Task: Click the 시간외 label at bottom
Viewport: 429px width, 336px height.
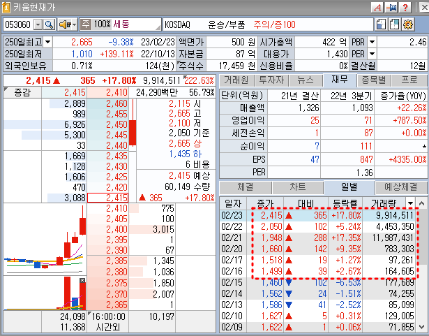Action: [x=108, y=327]
